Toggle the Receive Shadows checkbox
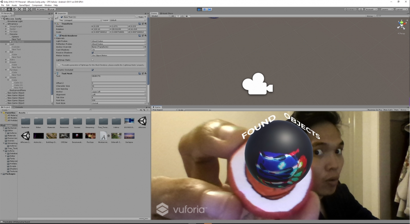410x224 pixels. [93, 52]
